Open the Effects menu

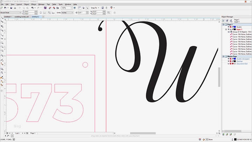pos(34,4)
